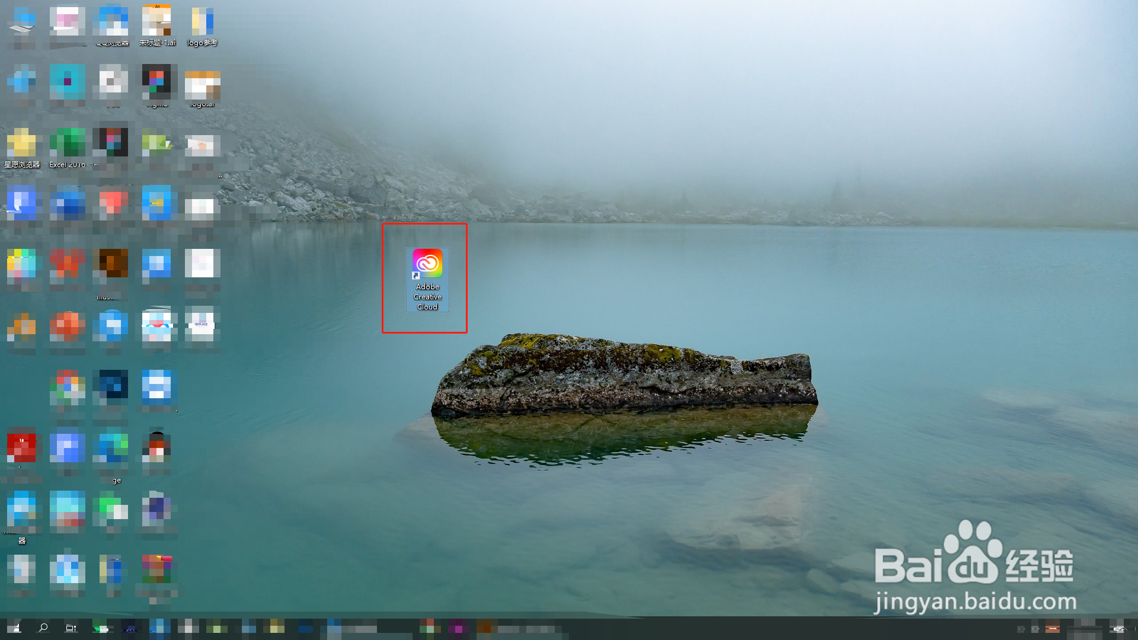
Task: Open This PC computer icon
Action: click(x=21, y=21)
